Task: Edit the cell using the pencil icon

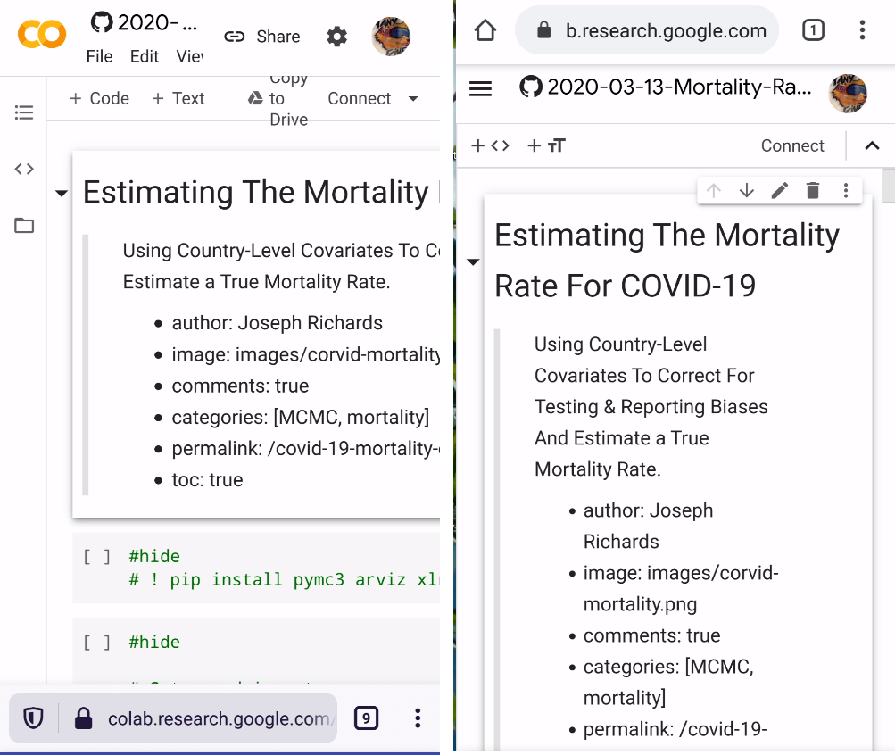Action: [x=779, y=190]
